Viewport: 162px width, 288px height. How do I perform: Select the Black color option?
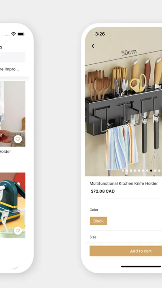tap(98, 221)
